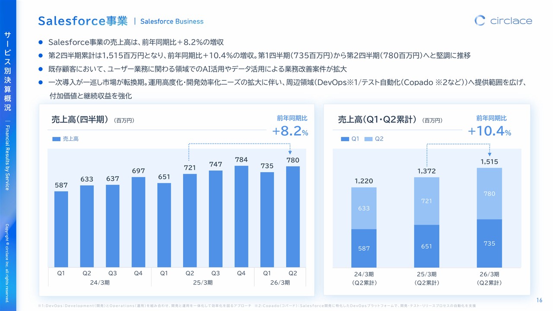Select the dark blue 735 stacked segment
This screenshot has width=553, height=311.
click(489, 243)
